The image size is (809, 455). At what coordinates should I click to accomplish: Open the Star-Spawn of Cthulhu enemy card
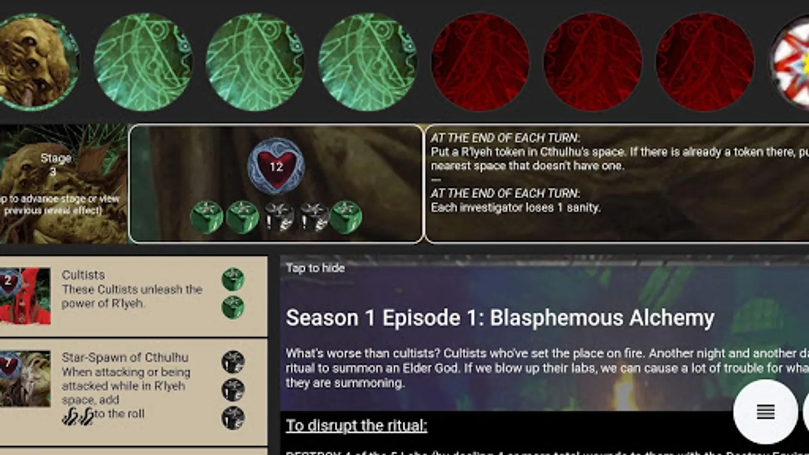[133, 392]
